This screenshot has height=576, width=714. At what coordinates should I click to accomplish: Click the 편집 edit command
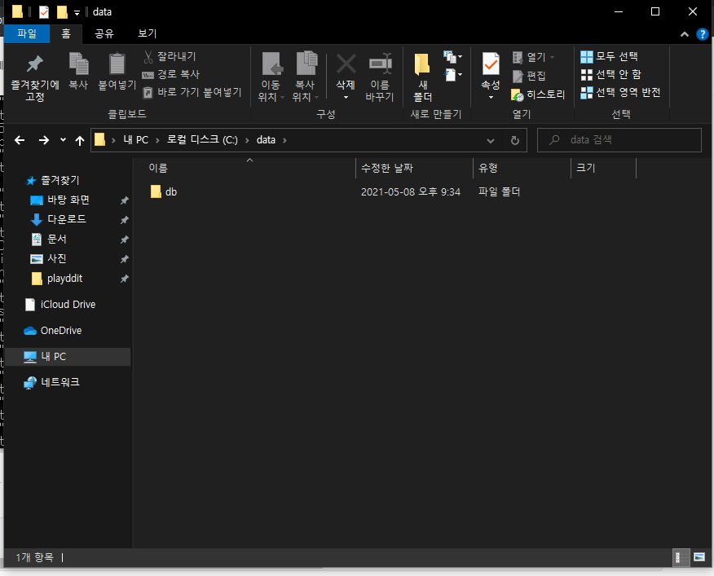click(x=529, y=76)
